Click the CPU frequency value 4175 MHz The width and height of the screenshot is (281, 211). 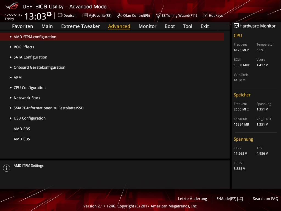click(x=241, y=50)
